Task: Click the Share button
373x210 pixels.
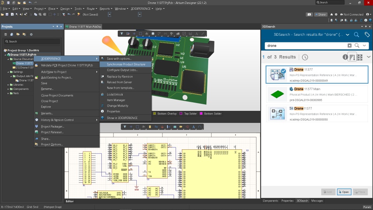Action: click(321, 14)
